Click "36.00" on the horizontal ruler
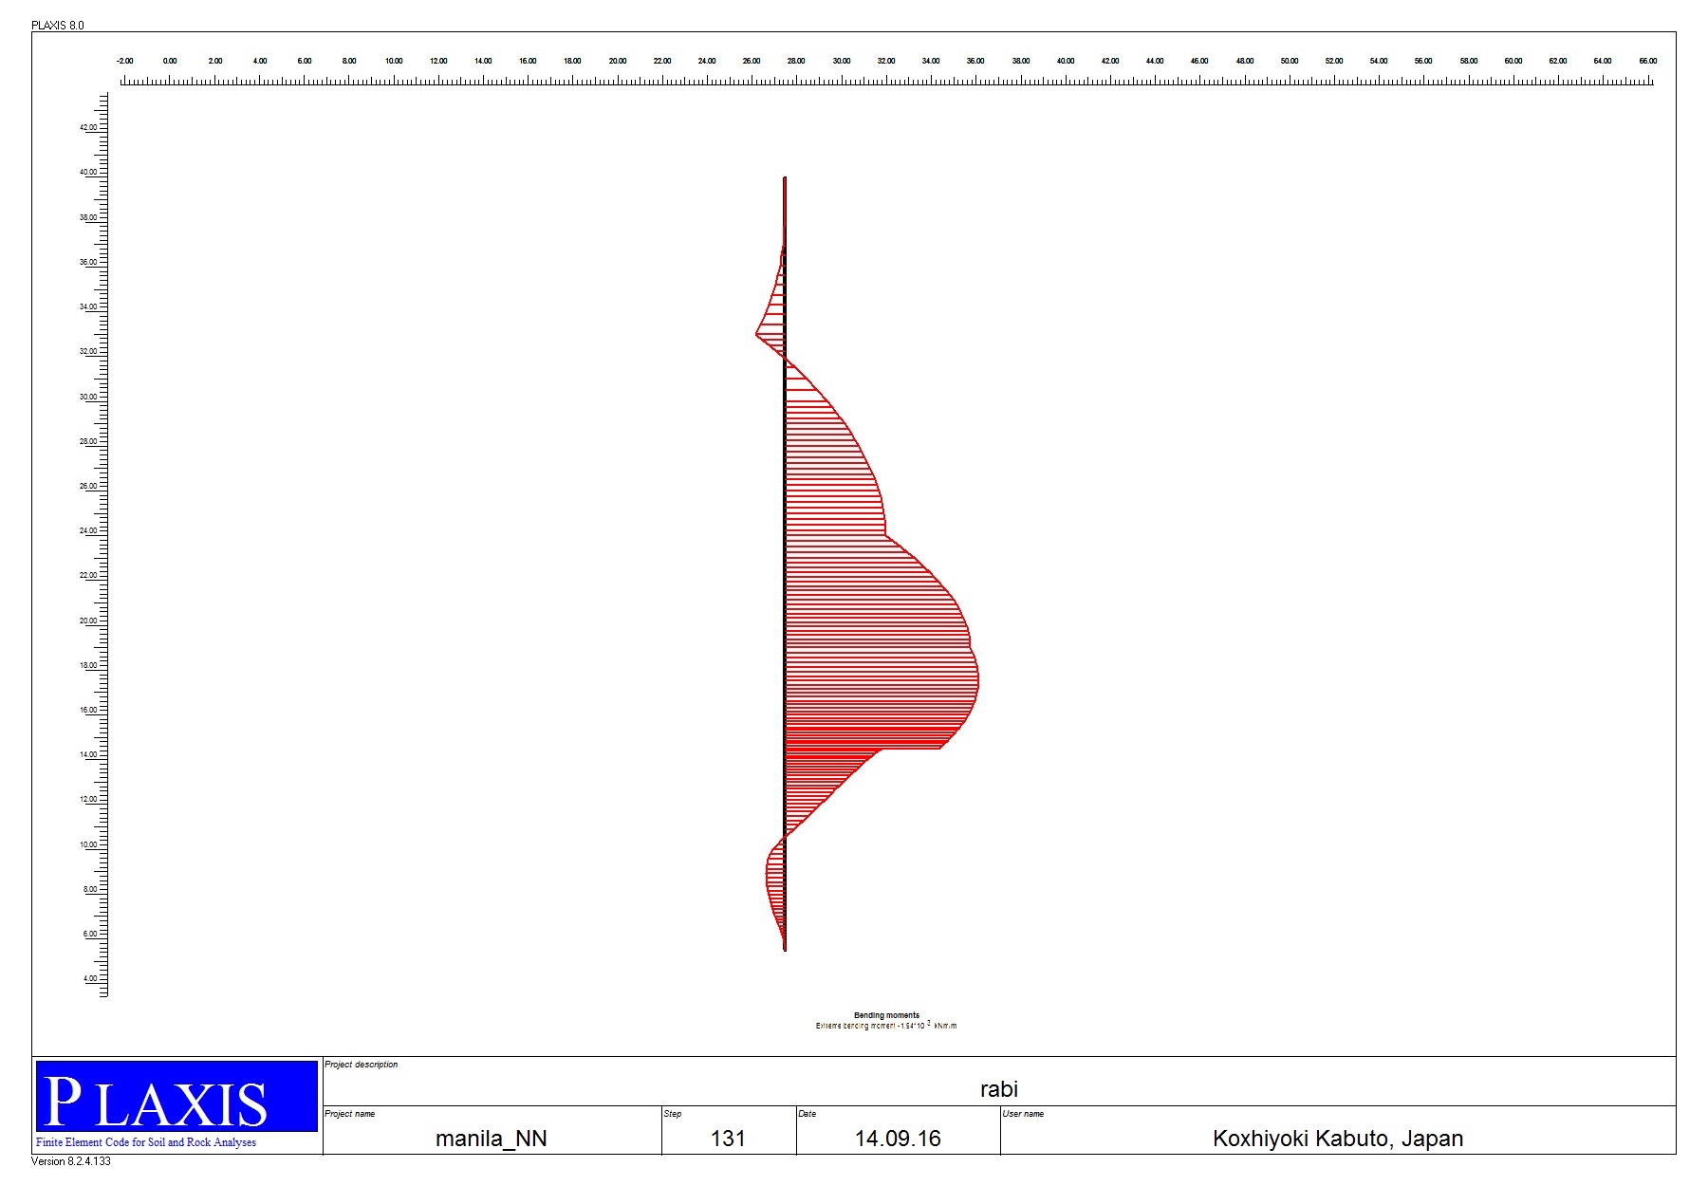 975,61
